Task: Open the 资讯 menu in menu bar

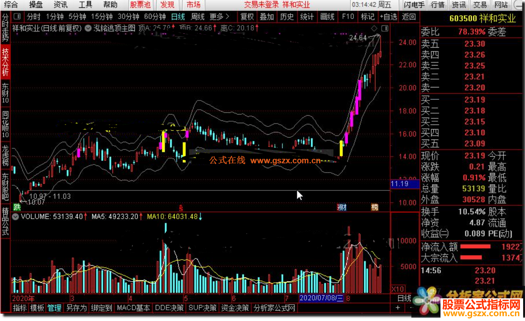Action: click(60, 5)
